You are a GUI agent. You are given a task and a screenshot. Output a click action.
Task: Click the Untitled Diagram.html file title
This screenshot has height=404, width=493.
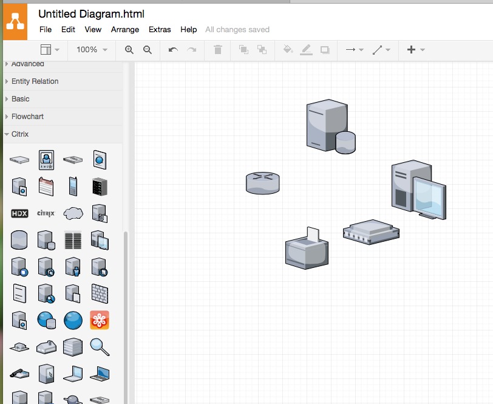pyautogui.click(x=91, y=13)
